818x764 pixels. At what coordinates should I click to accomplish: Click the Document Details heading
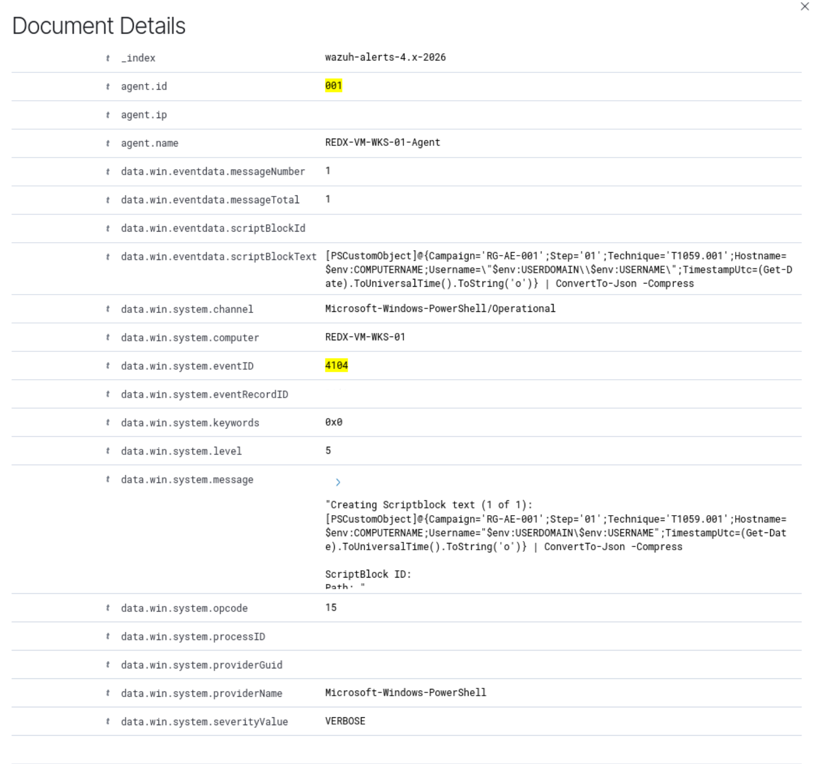coord(99,26)
